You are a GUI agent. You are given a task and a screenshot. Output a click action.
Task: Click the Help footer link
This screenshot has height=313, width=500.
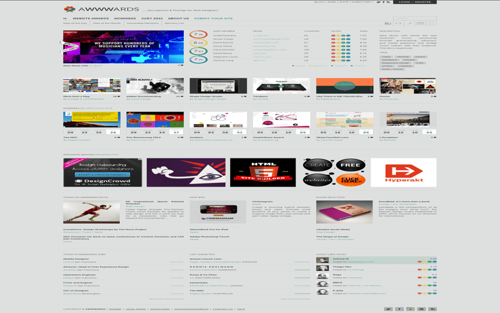click(x=241, y=309)
